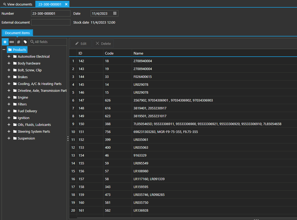The width and height of the screenshot is (297, 220).
Task: Switch to the View documents tab
Action: tap(18, 4)
